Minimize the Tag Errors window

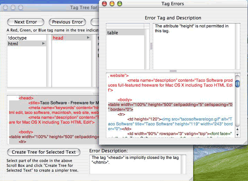pyautogui.click(x=112, y=3)
